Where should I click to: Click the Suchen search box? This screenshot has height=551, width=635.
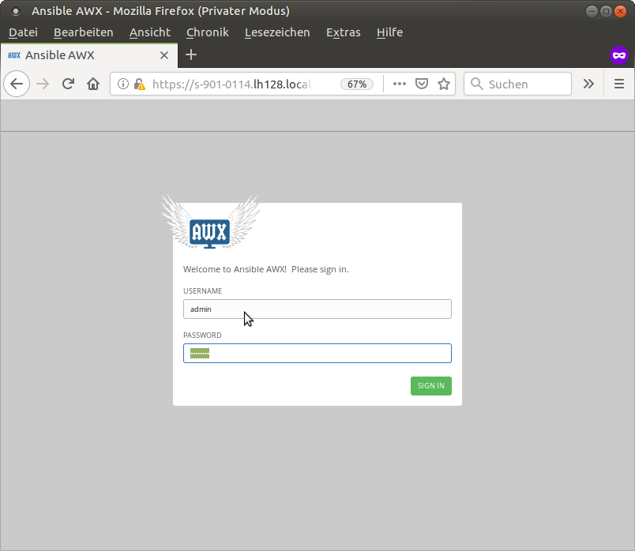tap(517, 84)
